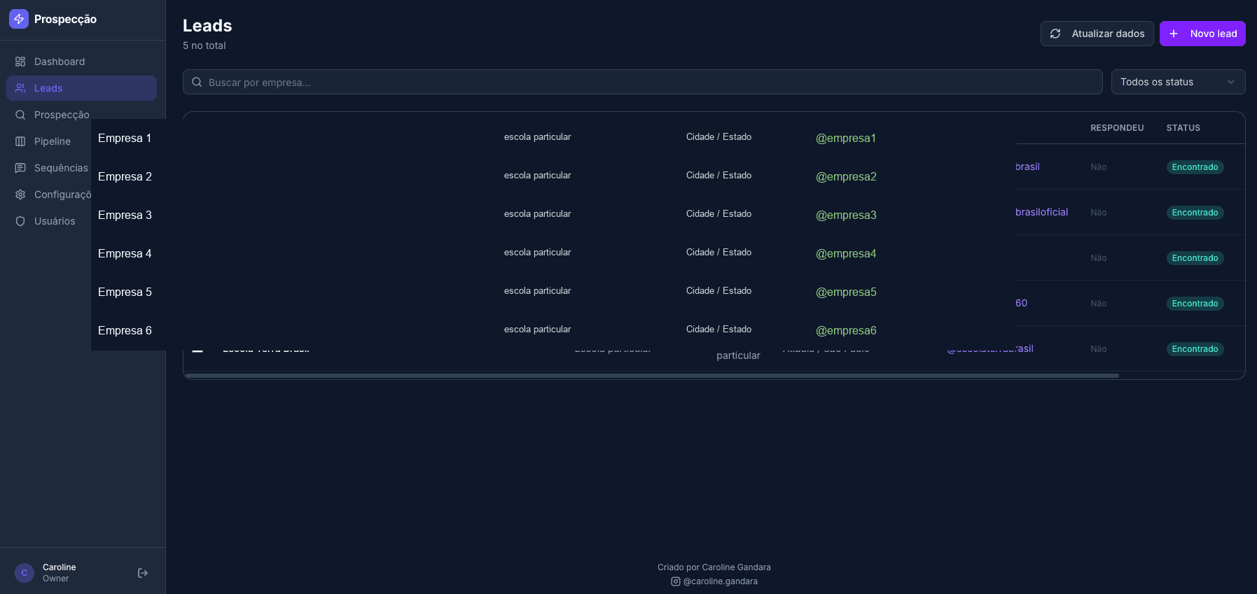The image size is (1257, 594).
Task: Click the horizontal scrollbar under the table
Action: pyautogui.click(x=652, y=376)
